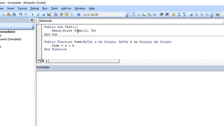Viewport: 224px width, 126px height.
Task: Click the List Properties/Methods icon
Action: [133, 14]
